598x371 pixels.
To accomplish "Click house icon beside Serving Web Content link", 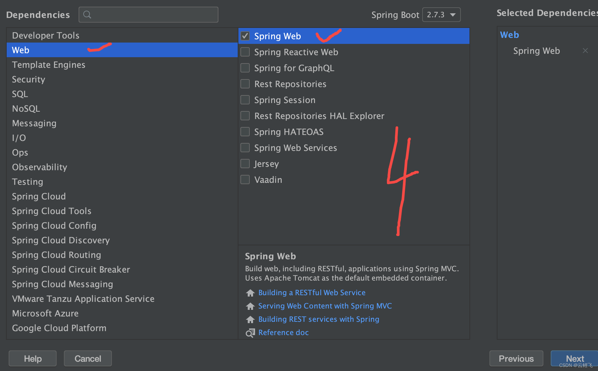I will point(250,306).
